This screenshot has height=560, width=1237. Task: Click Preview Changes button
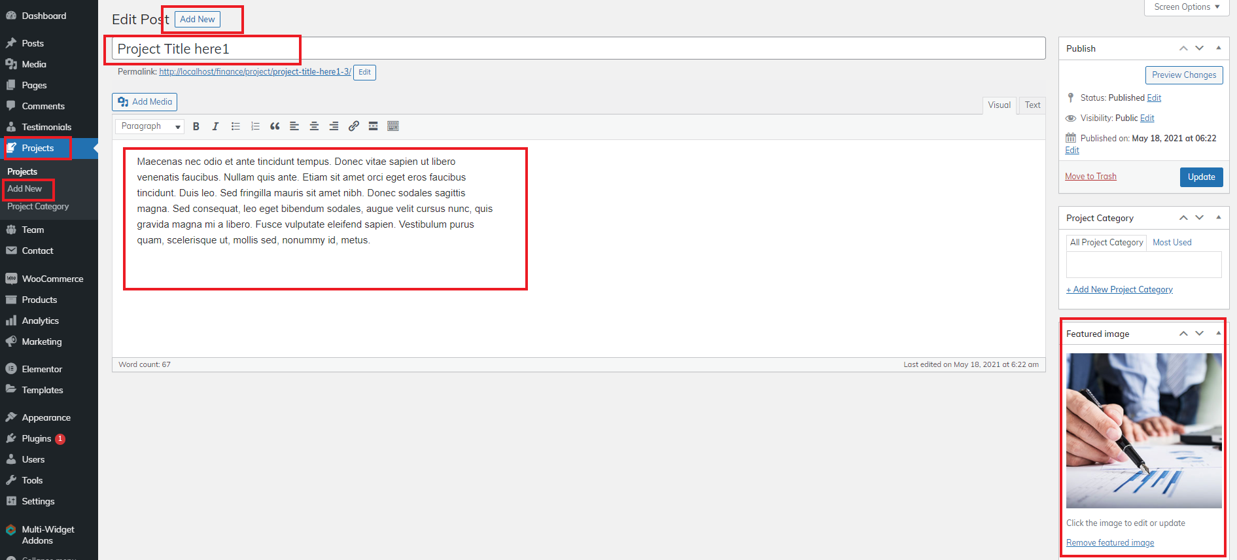1184,75
